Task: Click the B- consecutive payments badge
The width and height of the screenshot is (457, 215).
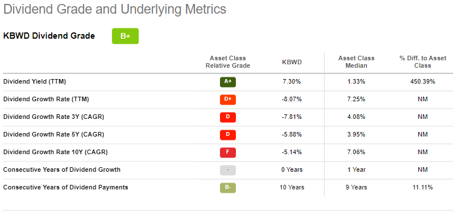Action: (x=228, y=188)
